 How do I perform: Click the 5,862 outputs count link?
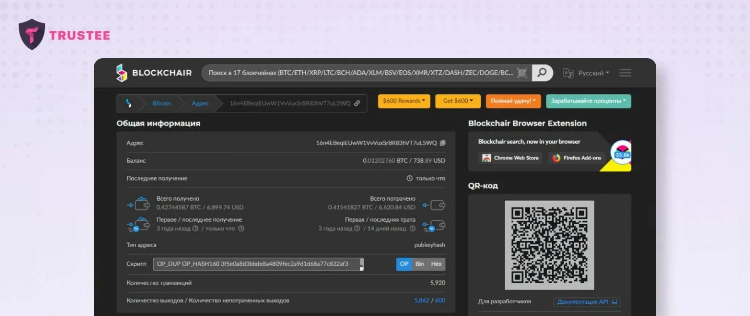[x=422, y=300]
